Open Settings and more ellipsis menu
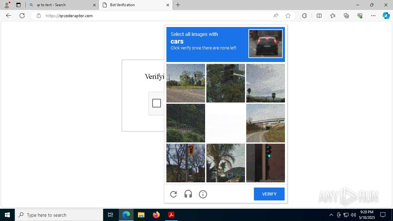This screenshot has width=393, height=221. [x=373, y=16]
